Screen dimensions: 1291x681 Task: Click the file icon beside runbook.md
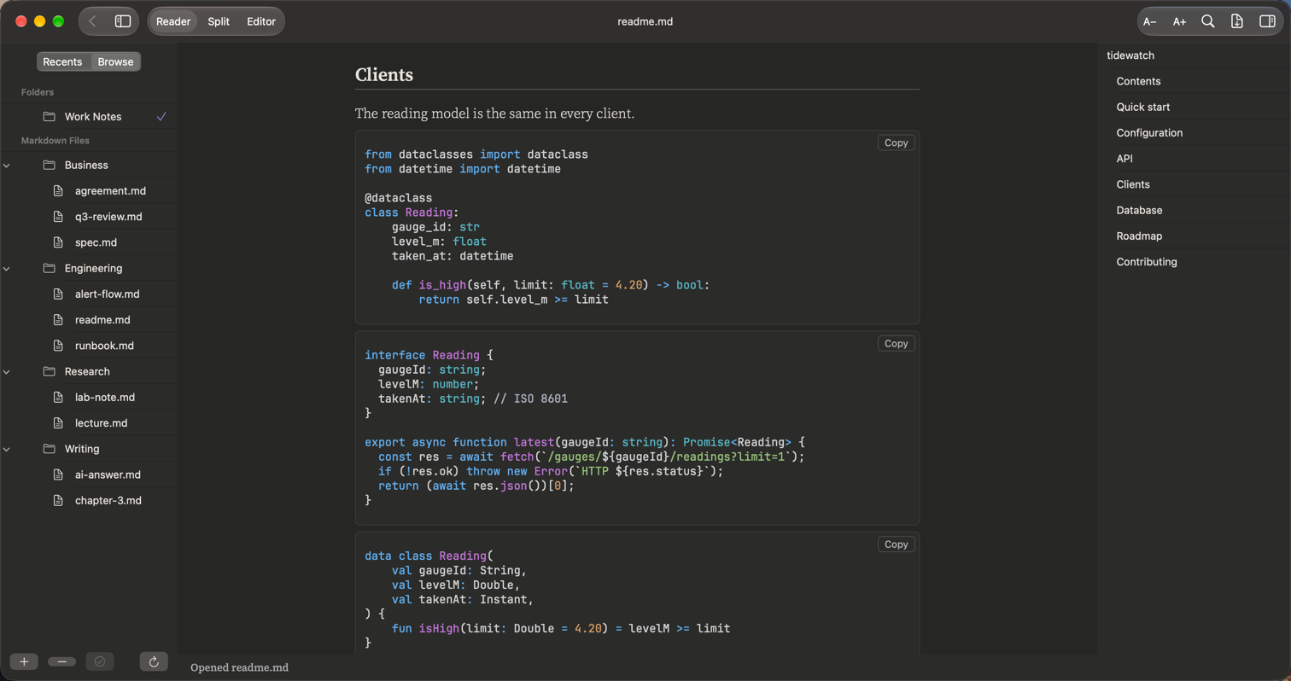[58, 346]
